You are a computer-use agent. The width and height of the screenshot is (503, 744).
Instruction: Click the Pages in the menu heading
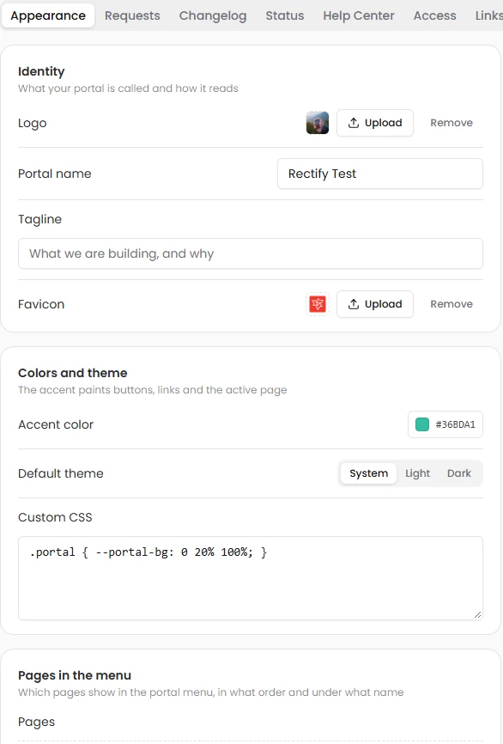[x=75, y=675]
